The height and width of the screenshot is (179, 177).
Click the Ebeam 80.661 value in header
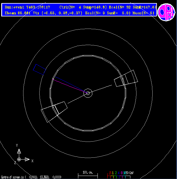pyautogui.click(x=18, y=13)
